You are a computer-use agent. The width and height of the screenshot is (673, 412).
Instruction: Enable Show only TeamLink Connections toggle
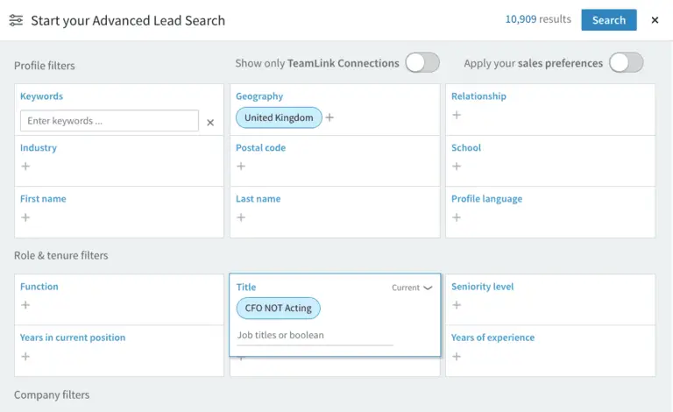click(x=422, y=63)
